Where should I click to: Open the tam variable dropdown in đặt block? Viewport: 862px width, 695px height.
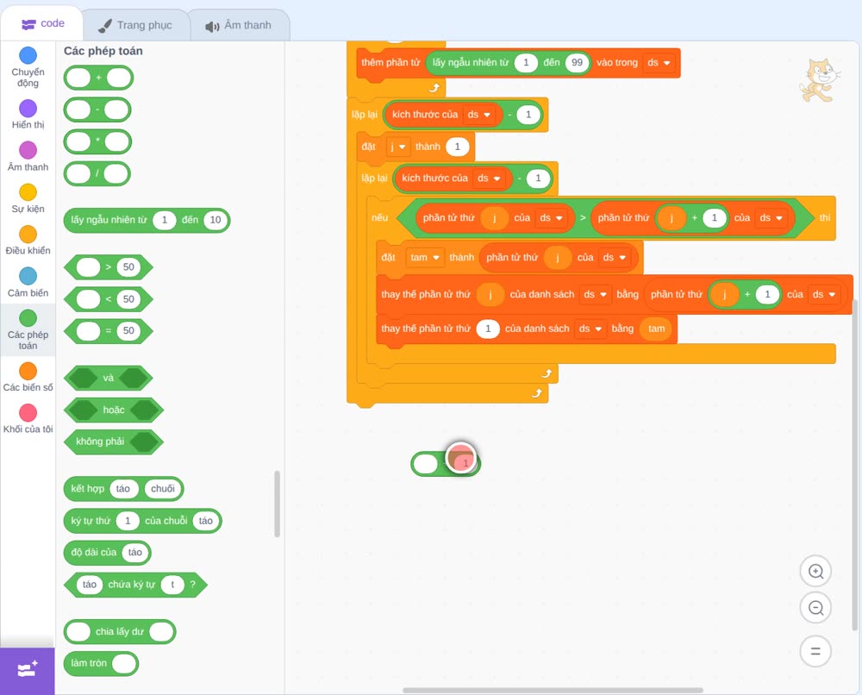425,257
